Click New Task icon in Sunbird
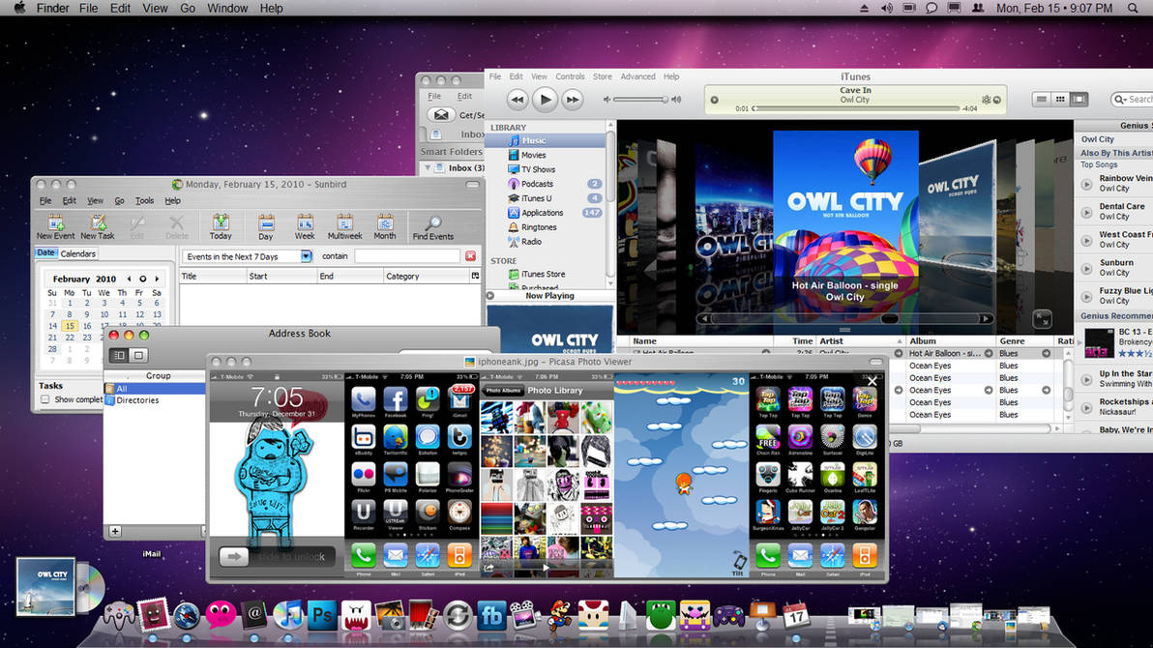1153x648 pixels. tap(98, 226)
